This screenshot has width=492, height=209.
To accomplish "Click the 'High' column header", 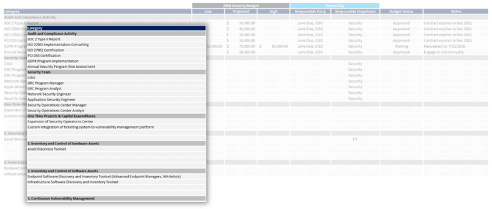I will (273, 12).
